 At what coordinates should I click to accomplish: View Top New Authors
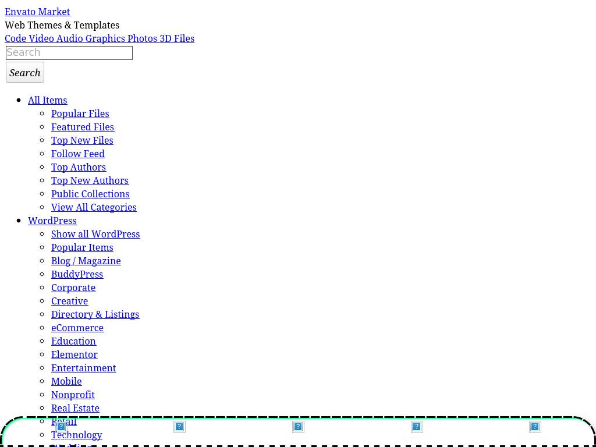(x=90, y=180)
